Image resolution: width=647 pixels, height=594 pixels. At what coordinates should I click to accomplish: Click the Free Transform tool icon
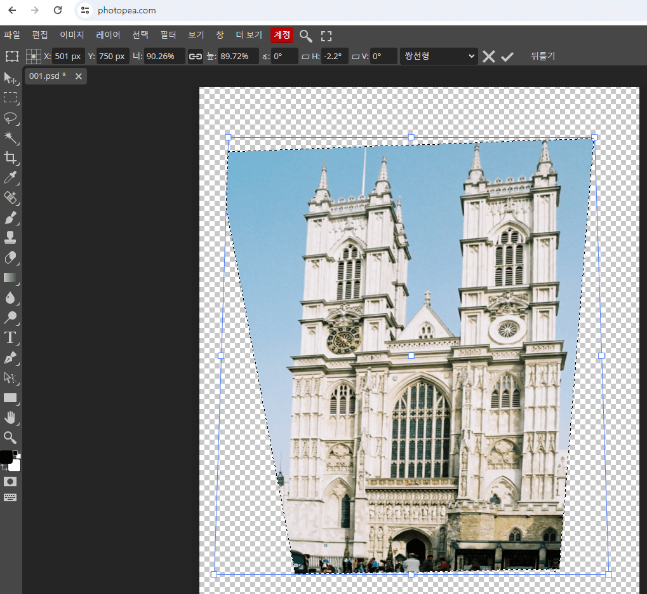12,56
